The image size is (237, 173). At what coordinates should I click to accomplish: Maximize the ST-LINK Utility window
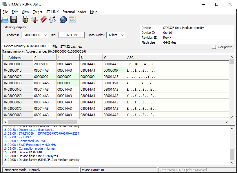[217, 4]
